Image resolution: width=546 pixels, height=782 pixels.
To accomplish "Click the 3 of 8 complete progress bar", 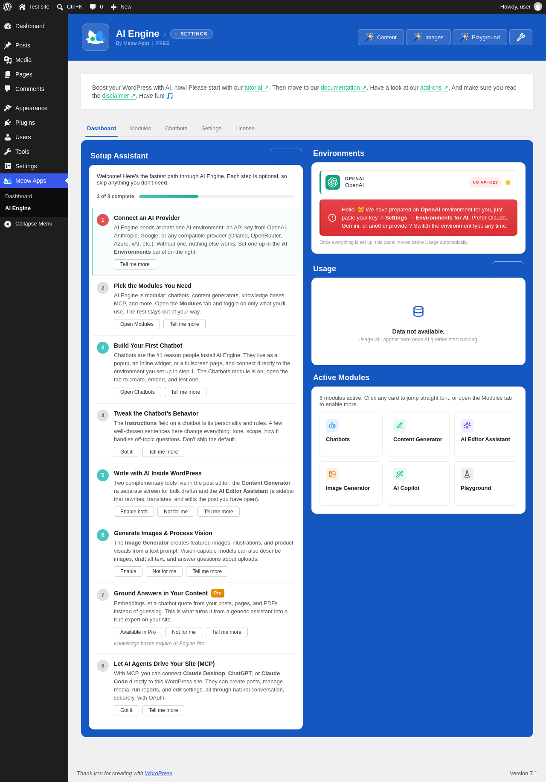I will [217, 196].
